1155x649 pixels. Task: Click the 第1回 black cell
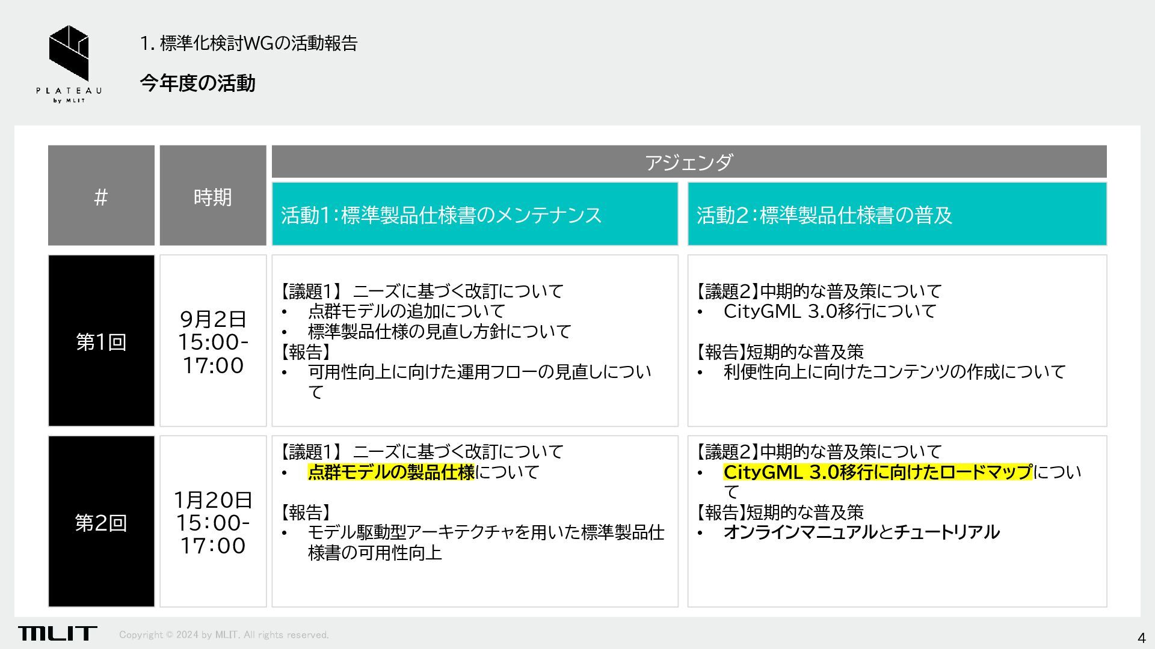click(x=101, y=341)
